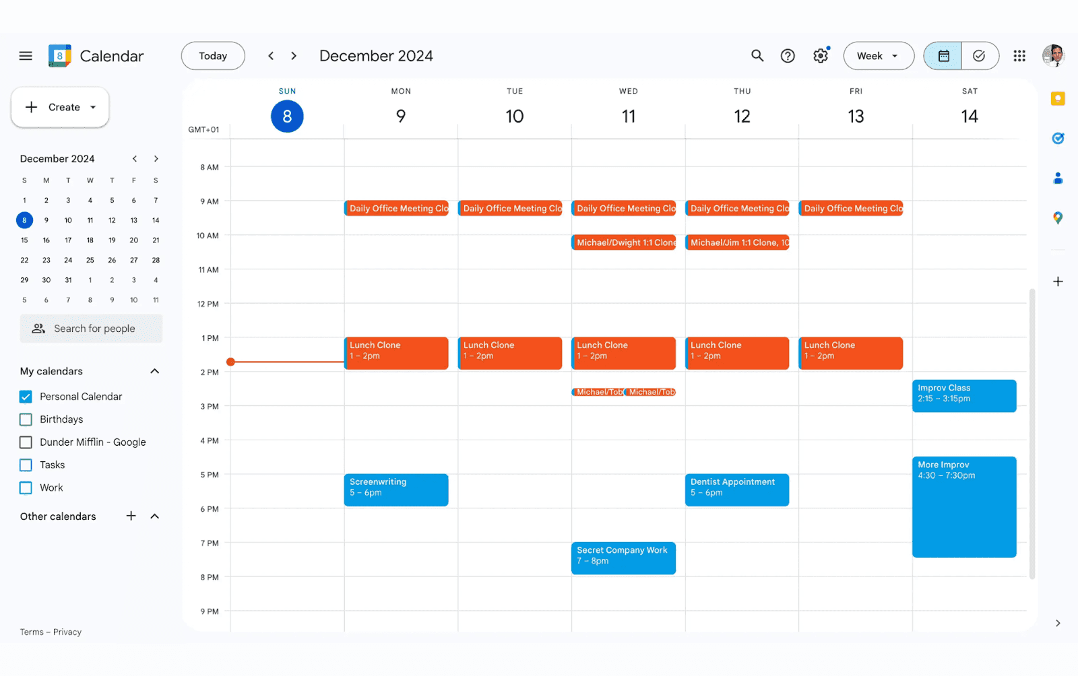Collapse the My calendars section
Screen dimensions: 1078x676
tap(154, 371)
